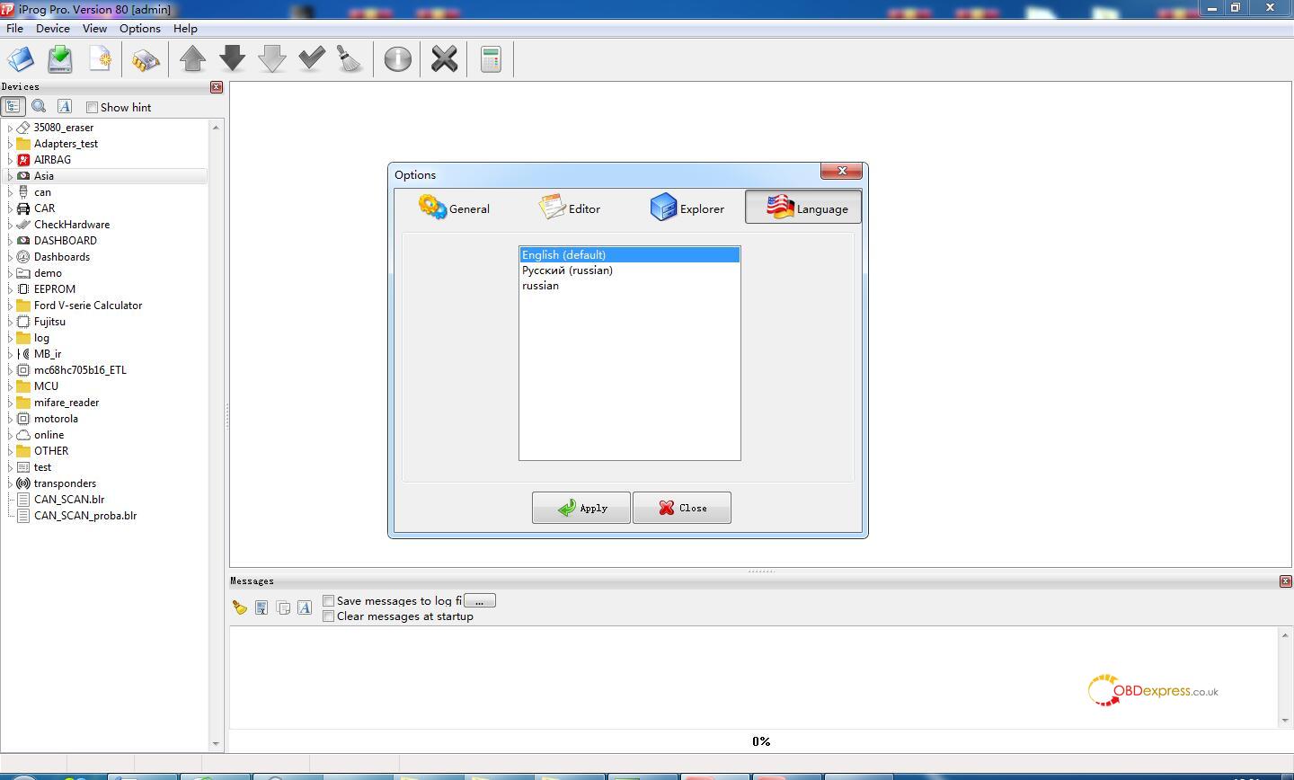Viewport: 1294px width, 780px height.
Task: Click Devices tree scrollbar down arrow
Action: (x=216, y=743)
